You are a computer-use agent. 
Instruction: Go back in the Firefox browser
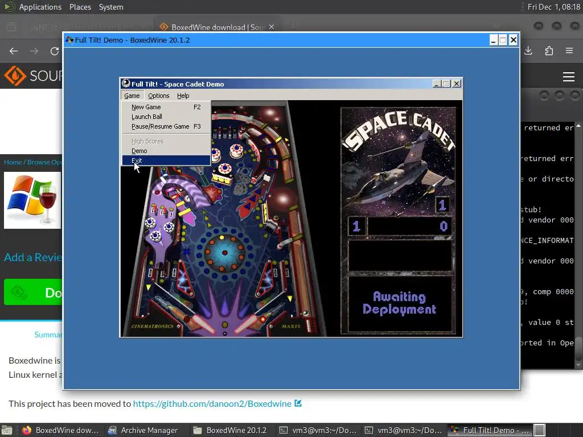[x=14, y=51]
